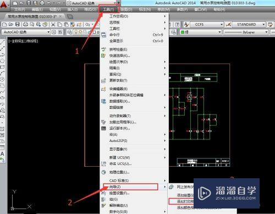
Task: Click the Open icon in quick access toolbar
Action: click(x=22, y=3)
